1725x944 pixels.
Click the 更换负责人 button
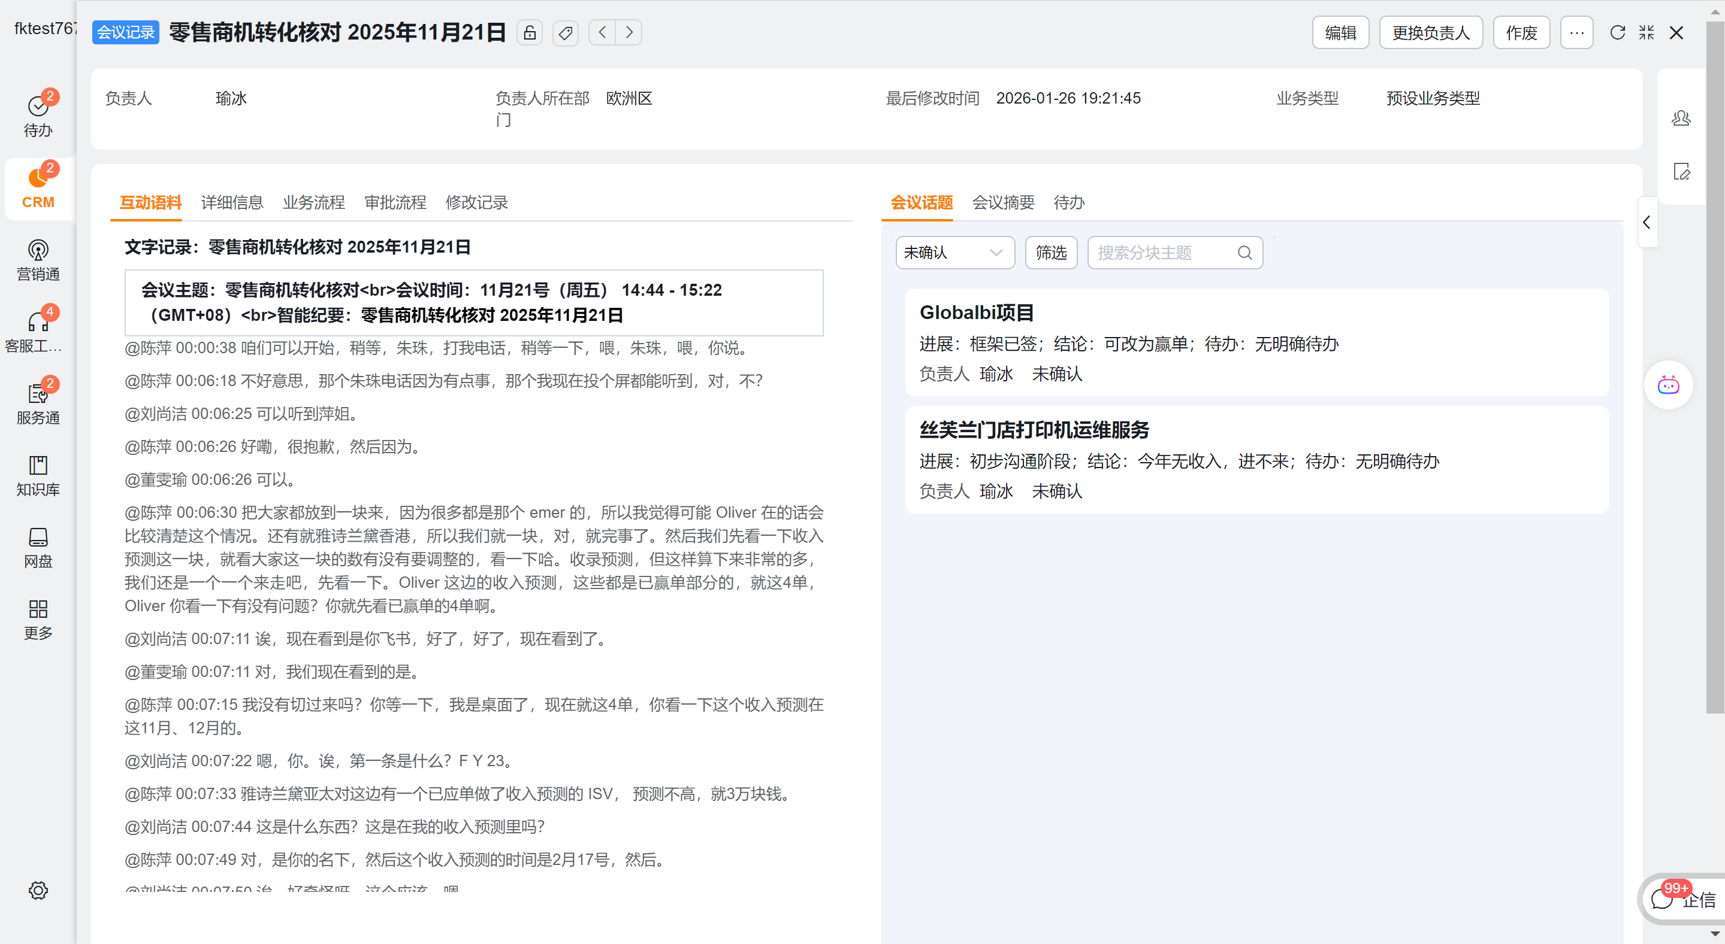(x=1430, y=32)
